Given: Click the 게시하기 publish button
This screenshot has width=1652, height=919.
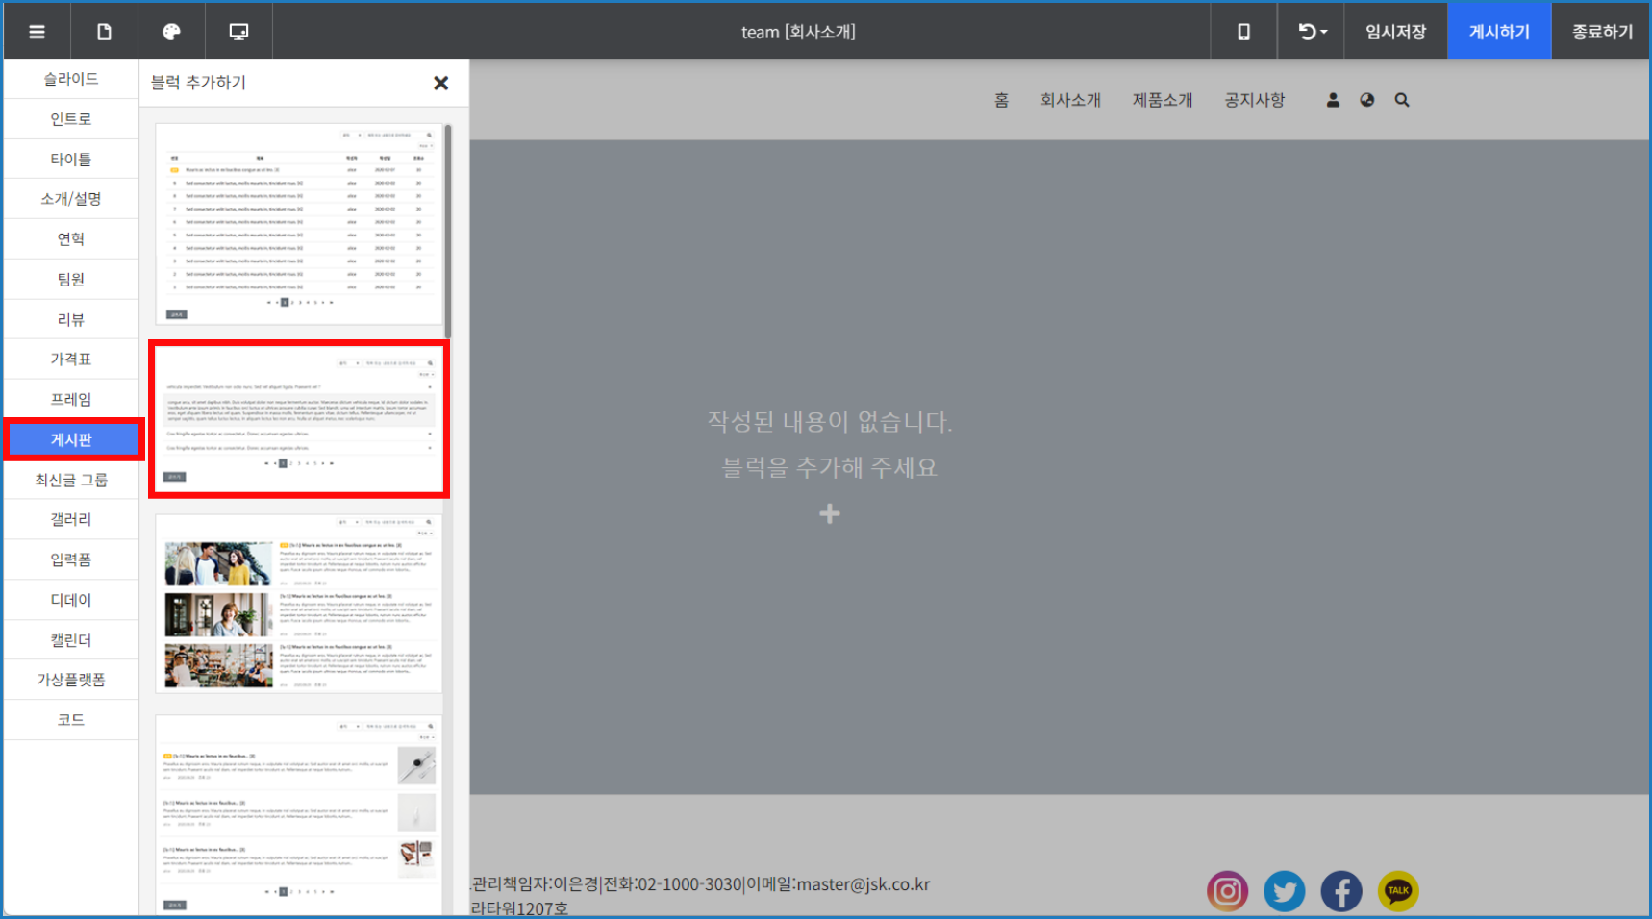Looking at the screenshot, I should click(1498, 32).
